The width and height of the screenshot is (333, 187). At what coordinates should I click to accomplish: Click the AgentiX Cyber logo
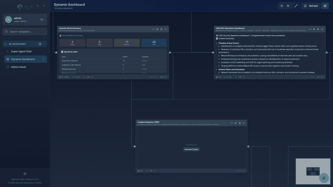click(25, 7)
